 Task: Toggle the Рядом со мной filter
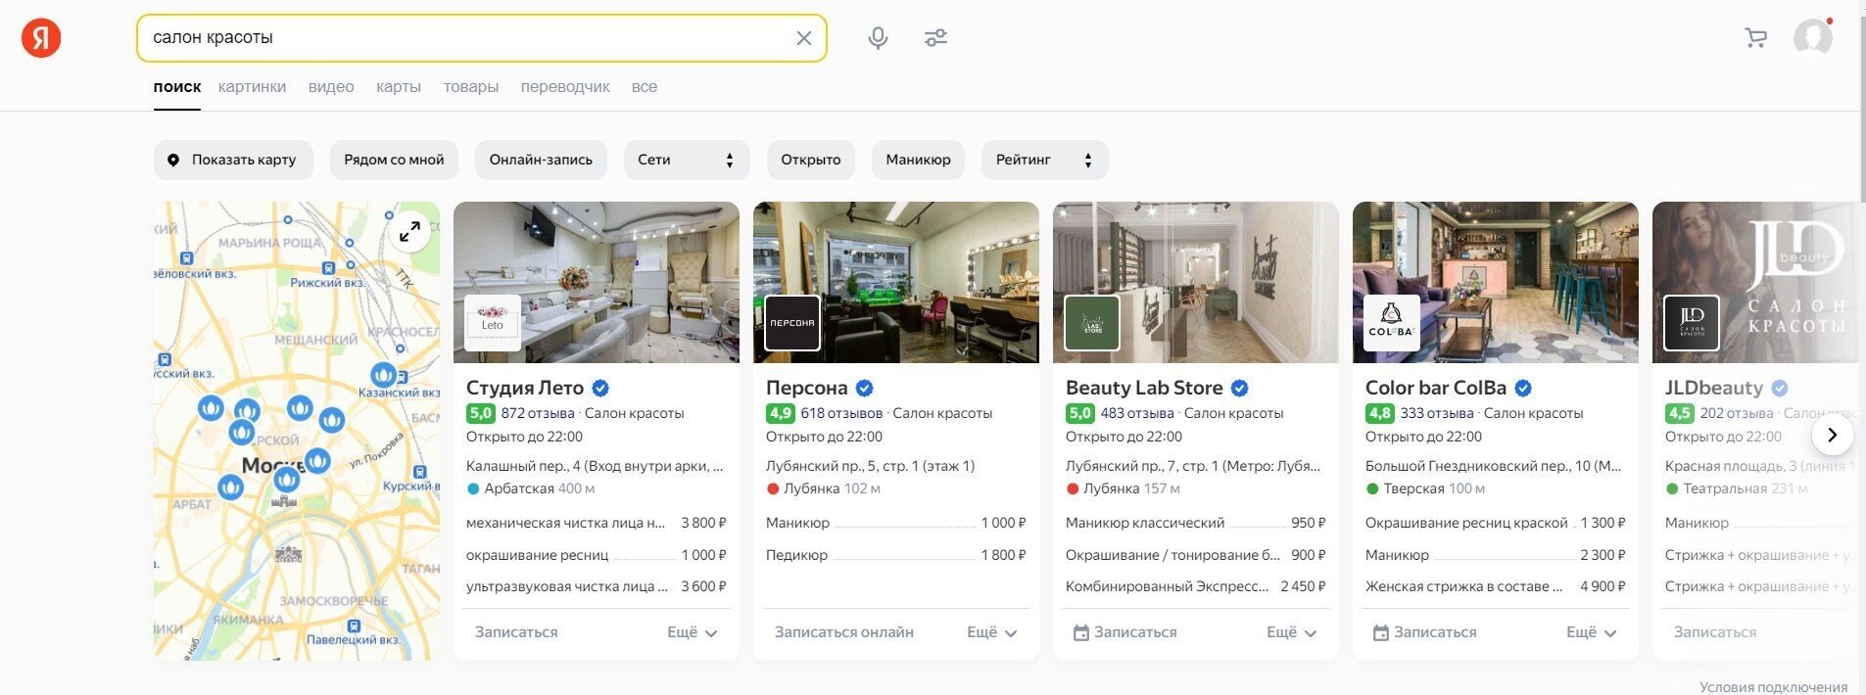[394, 160]
